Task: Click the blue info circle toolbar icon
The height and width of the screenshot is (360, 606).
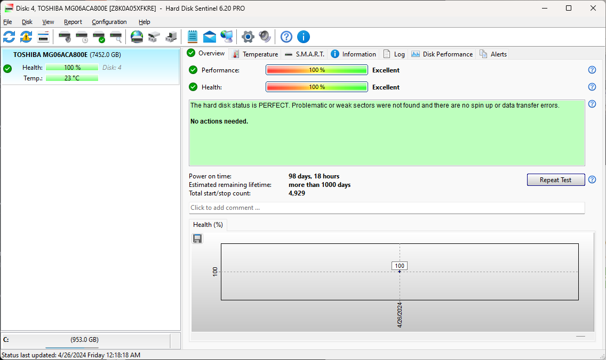Action: click(x=304, y=37)
